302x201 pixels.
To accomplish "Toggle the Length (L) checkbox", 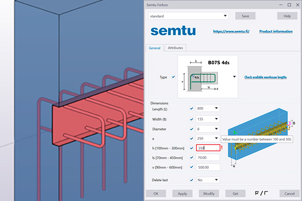I will pyautogui.click(x=191, y=109).
